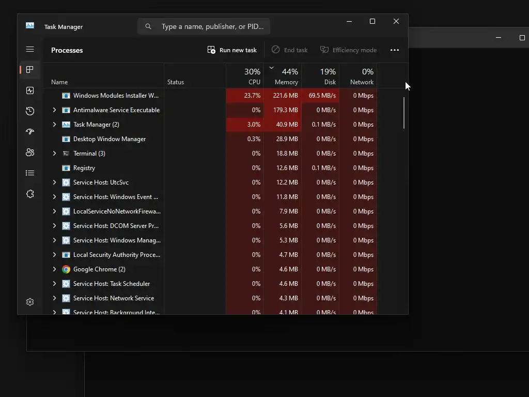The image size is (529, 397).
Task: Open the Users page icon in sidebar
Action: click(x=30, y=152)
